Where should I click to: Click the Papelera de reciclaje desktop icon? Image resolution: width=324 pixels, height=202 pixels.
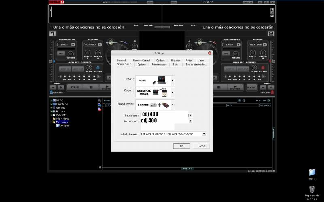(x=312, y=189)
